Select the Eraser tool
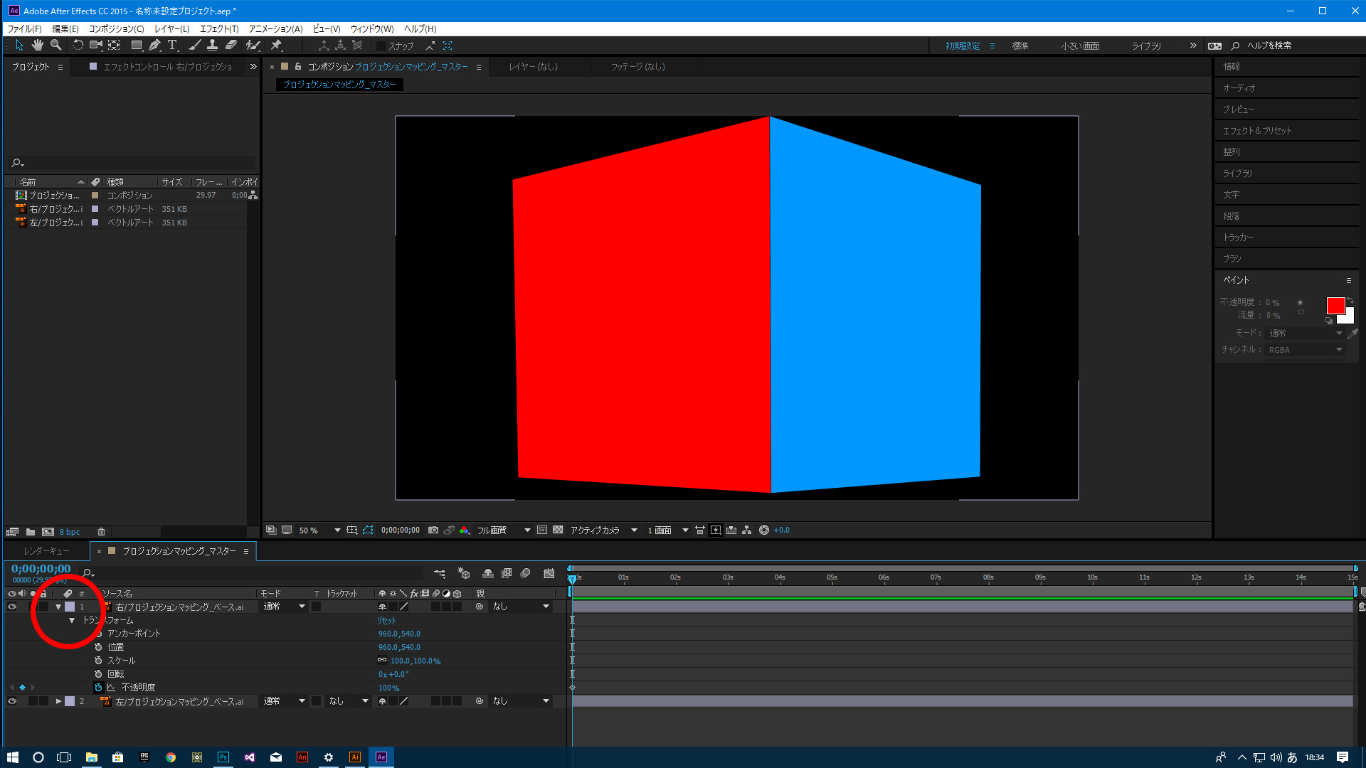 coord(231,45)
